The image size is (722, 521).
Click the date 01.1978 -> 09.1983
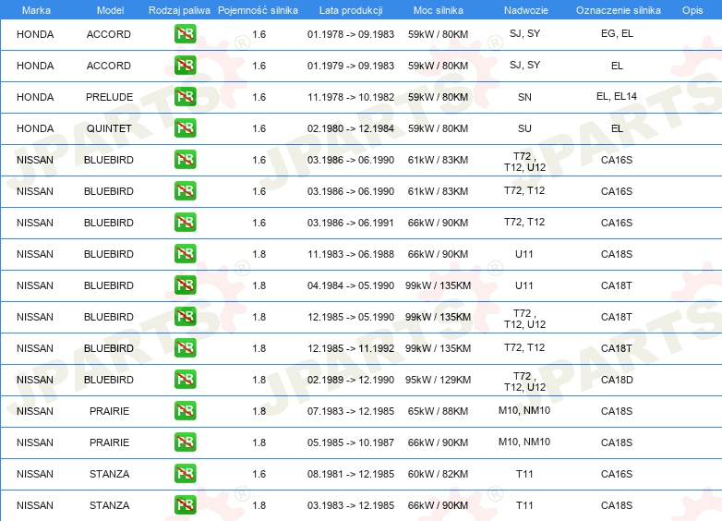coord(351,34)
